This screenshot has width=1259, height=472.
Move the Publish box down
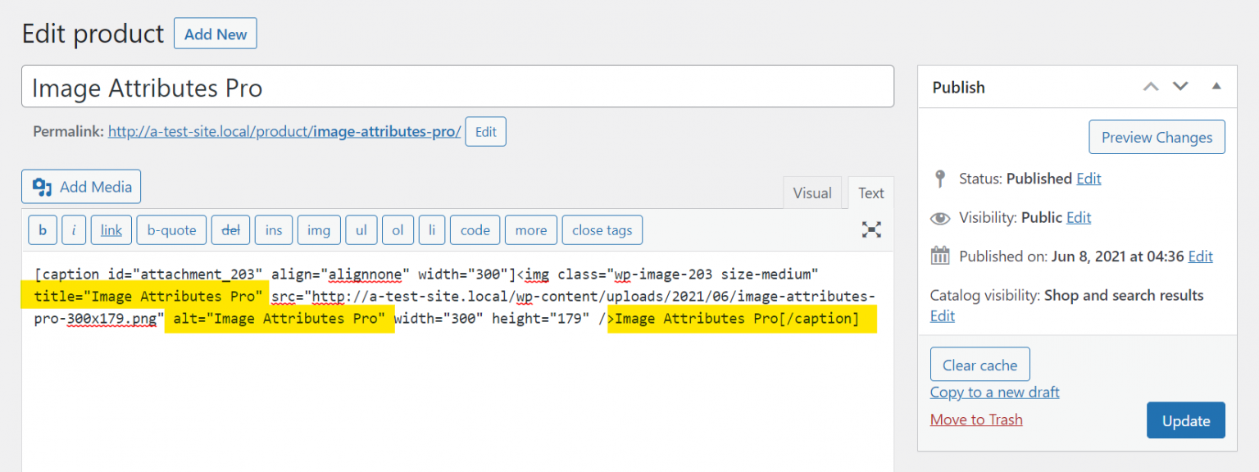coord(1179,86)
